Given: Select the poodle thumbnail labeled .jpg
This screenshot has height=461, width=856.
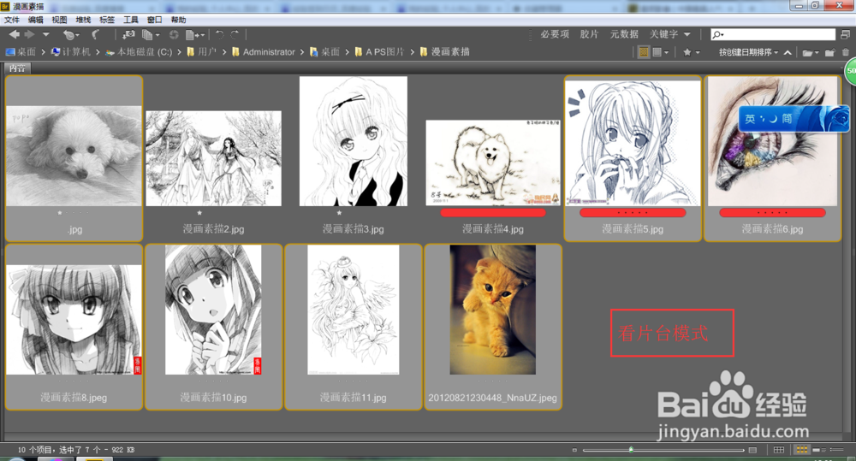Looking at the screenshot, I should 74,156.
